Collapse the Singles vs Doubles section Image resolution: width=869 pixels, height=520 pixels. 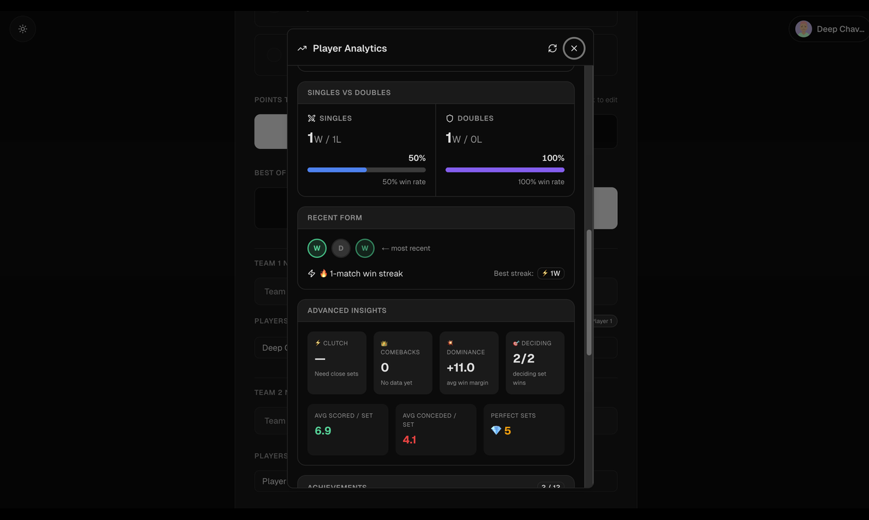point(436,92)
